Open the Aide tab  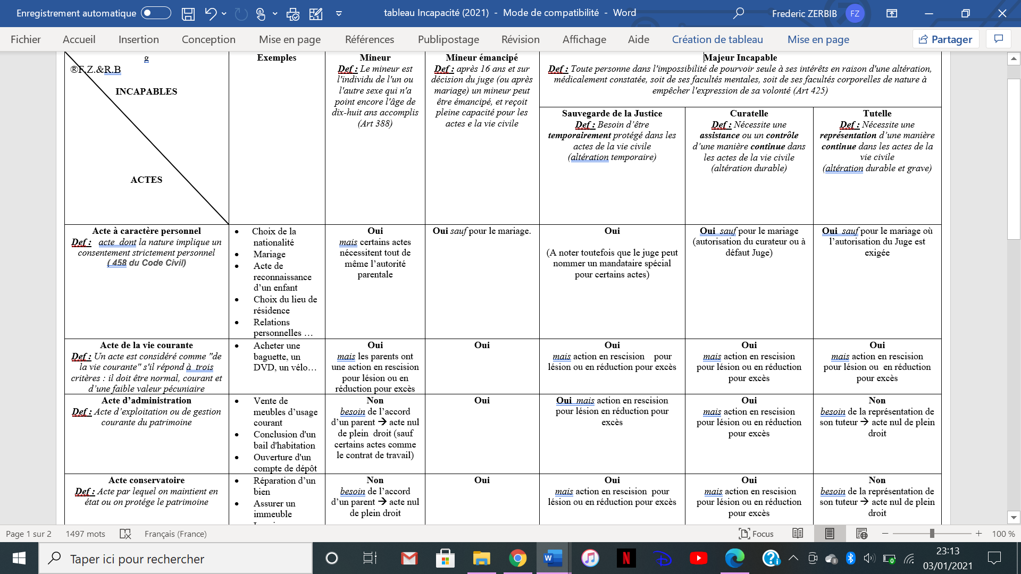[639, 39]
